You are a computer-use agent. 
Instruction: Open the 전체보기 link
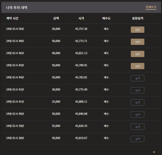point(151,7)
